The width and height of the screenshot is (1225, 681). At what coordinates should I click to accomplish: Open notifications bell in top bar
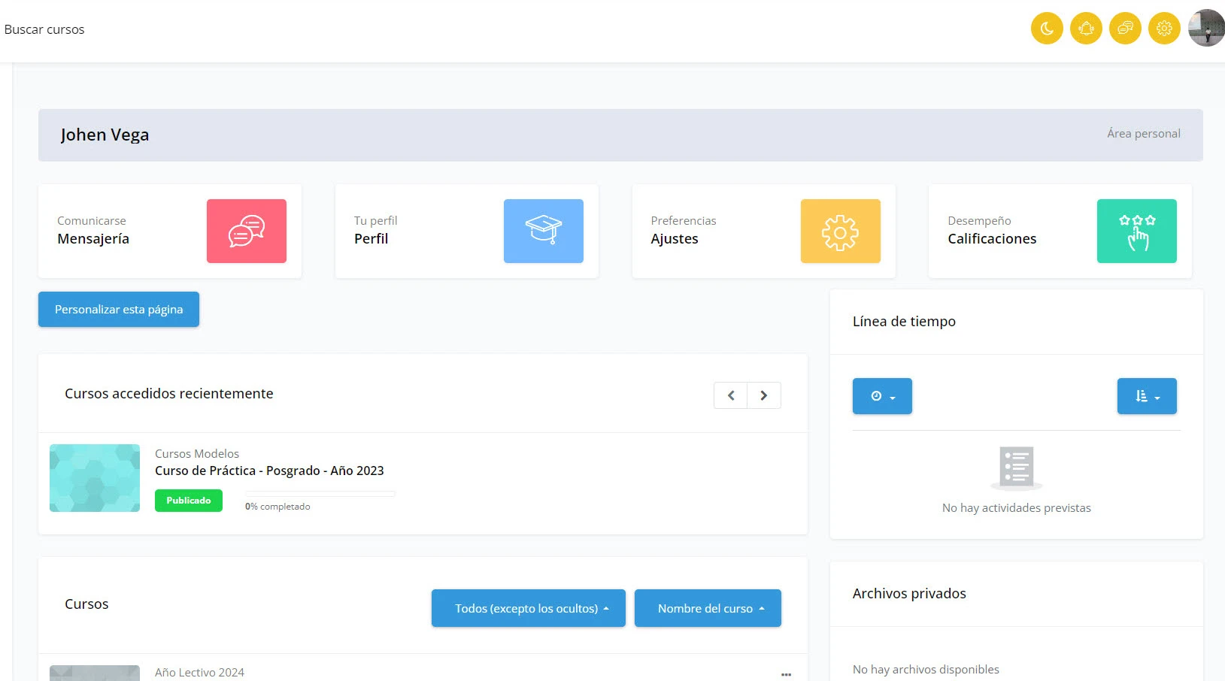click(1086, 29)
